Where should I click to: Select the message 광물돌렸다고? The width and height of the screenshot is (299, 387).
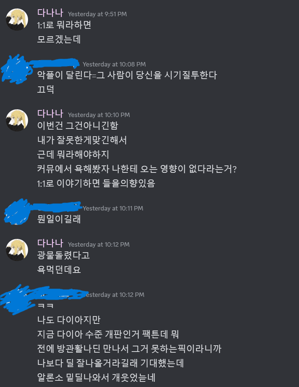(x=63, y=255)
